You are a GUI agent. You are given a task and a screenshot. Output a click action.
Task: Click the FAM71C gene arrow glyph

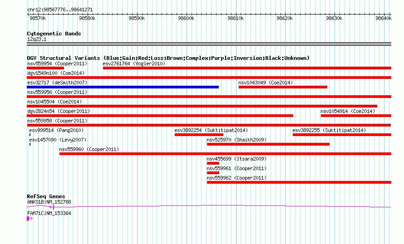pos(30,219)
